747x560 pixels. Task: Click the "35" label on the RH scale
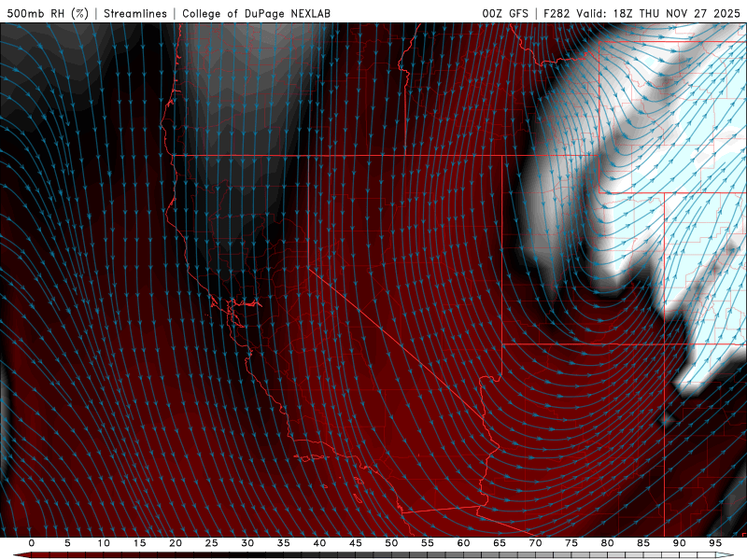coord(284,543)
